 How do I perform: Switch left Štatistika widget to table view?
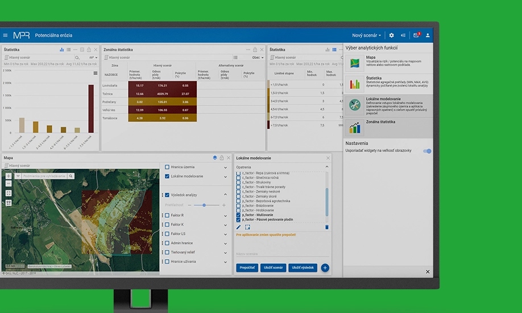(x=69, y=49)
